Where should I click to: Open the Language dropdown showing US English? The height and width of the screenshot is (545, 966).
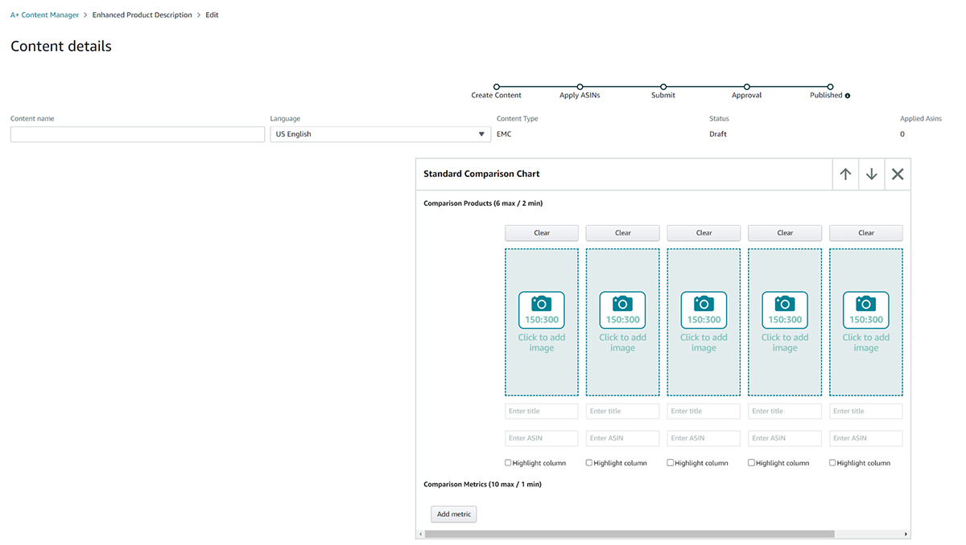[380, 134]
